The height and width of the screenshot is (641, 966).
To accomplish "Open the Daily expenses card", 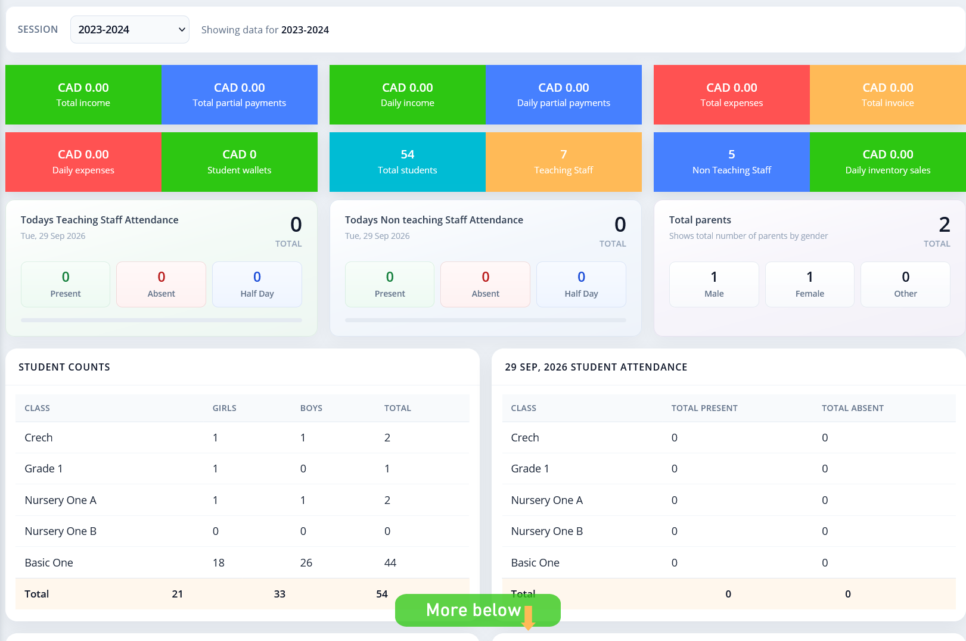I will (83, 162).
